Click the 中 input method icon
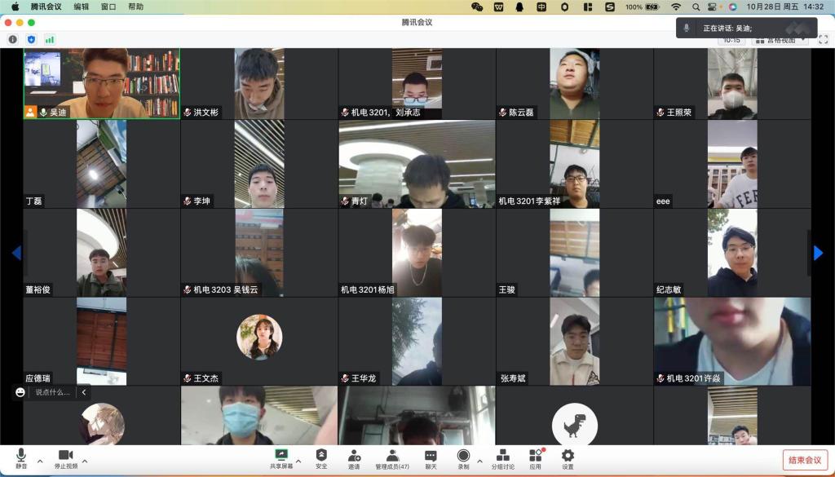 541,7
